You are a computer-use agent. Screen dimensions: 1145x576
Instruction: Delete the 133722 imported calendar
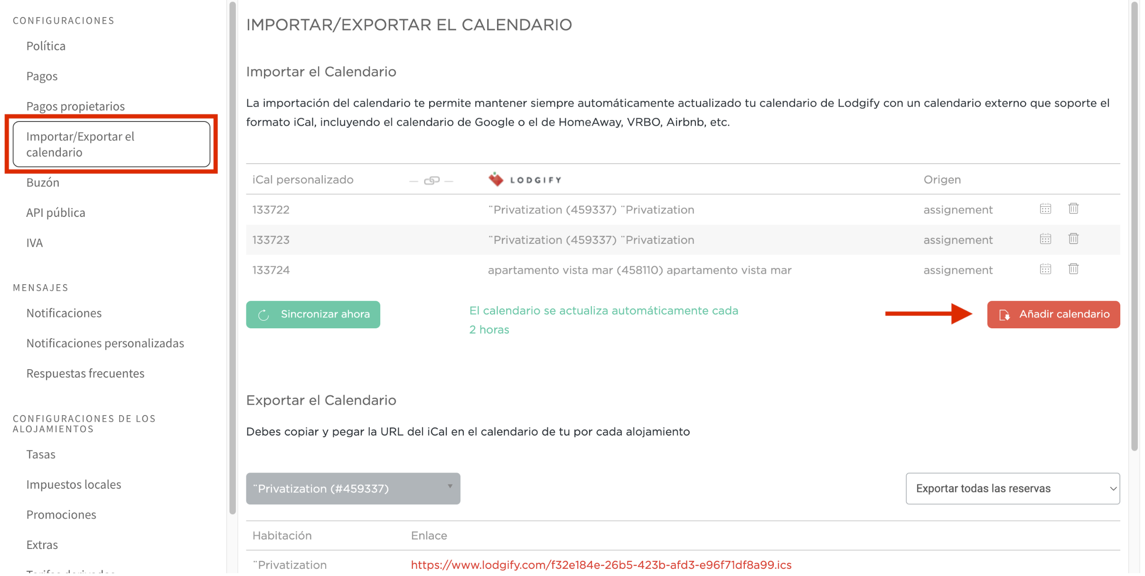(x=1074, y=208)
